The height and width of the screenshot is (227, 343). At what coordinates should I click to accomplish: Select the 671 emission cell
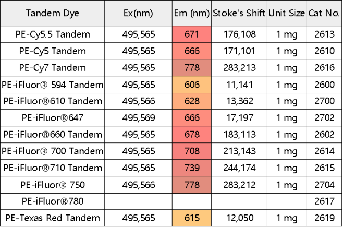coord(192,34)
